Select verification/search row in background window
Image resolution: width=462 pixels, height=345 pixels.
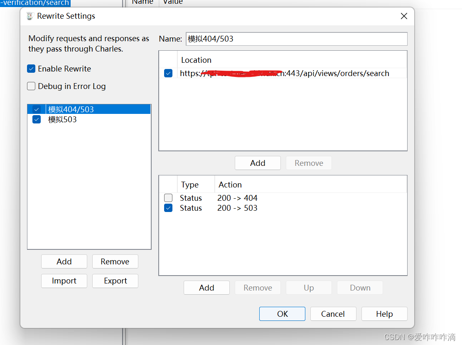point(35,3)
